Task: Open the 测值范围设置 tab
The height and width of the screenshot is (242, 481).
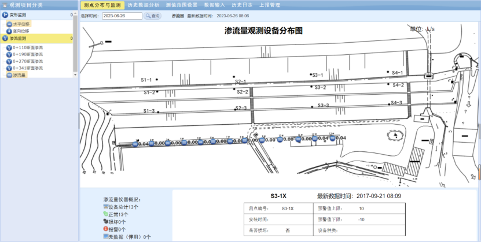Action: pyautogui.click(x=181, y=5)
